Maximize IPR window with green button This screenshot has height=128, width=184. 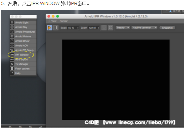pos(58,16)
